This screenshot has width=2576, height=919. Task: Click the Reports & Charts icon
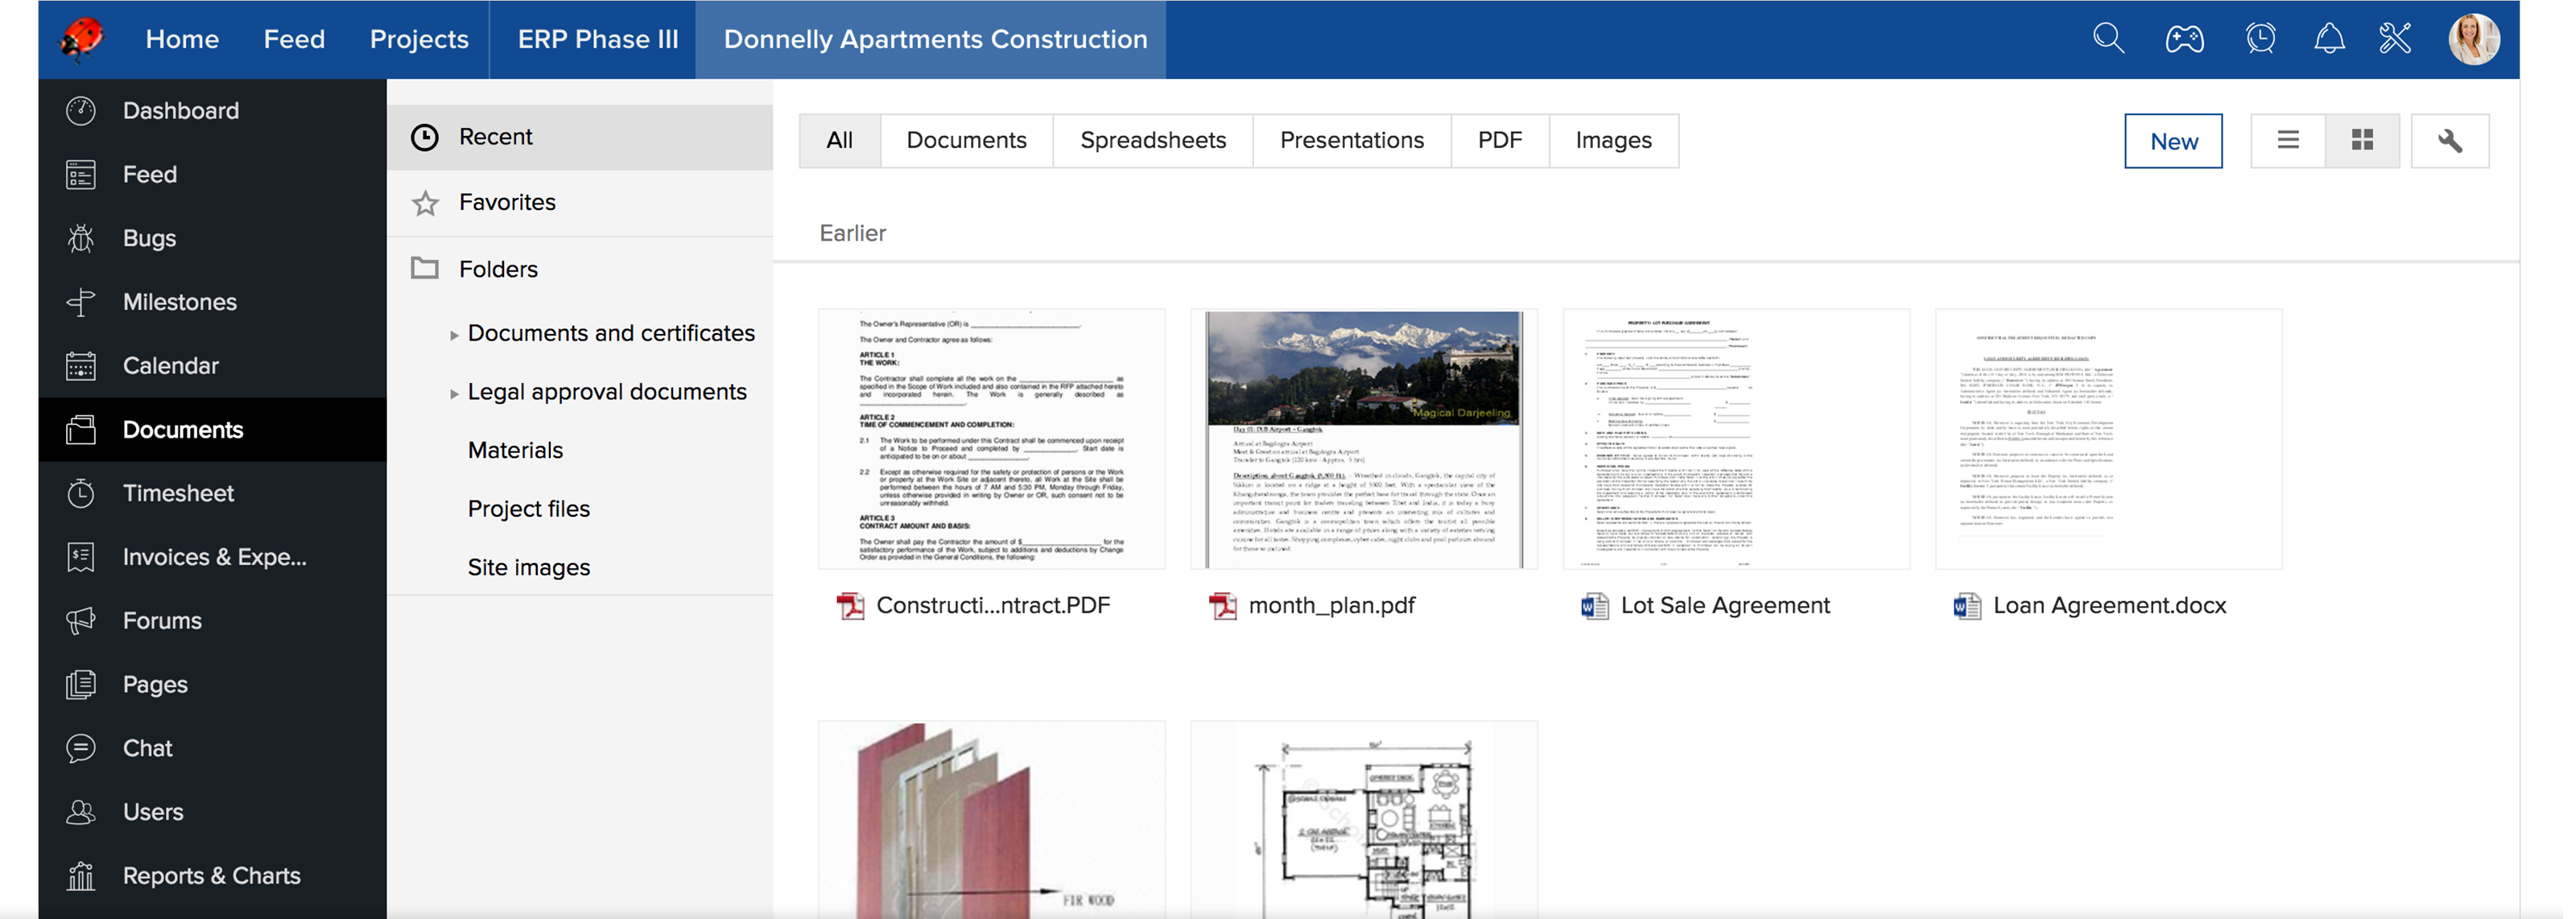(81, 876)
